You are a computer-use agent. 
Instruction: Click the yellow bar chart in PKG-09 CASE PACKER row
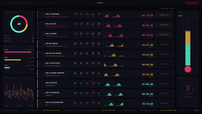[114, 55]
